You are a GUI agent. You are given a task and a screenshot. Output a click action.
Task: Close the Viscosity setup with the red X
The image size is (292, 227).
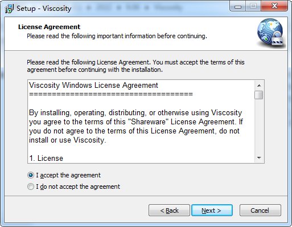[x=274, y=6]
